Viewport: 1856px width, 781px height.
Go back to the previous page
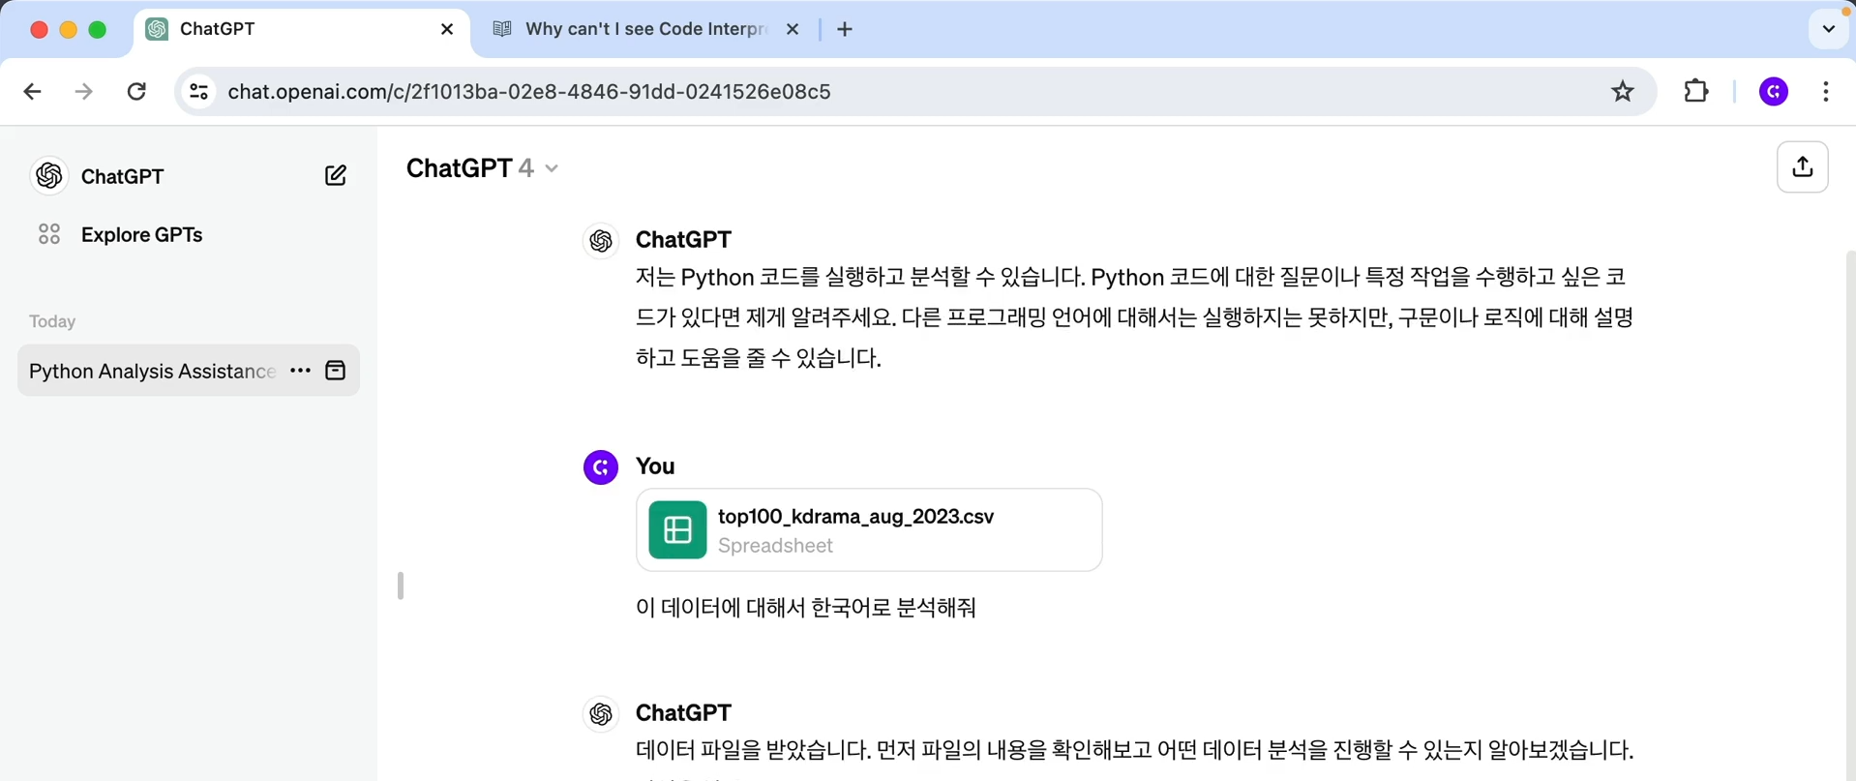(x=33, y=91)
